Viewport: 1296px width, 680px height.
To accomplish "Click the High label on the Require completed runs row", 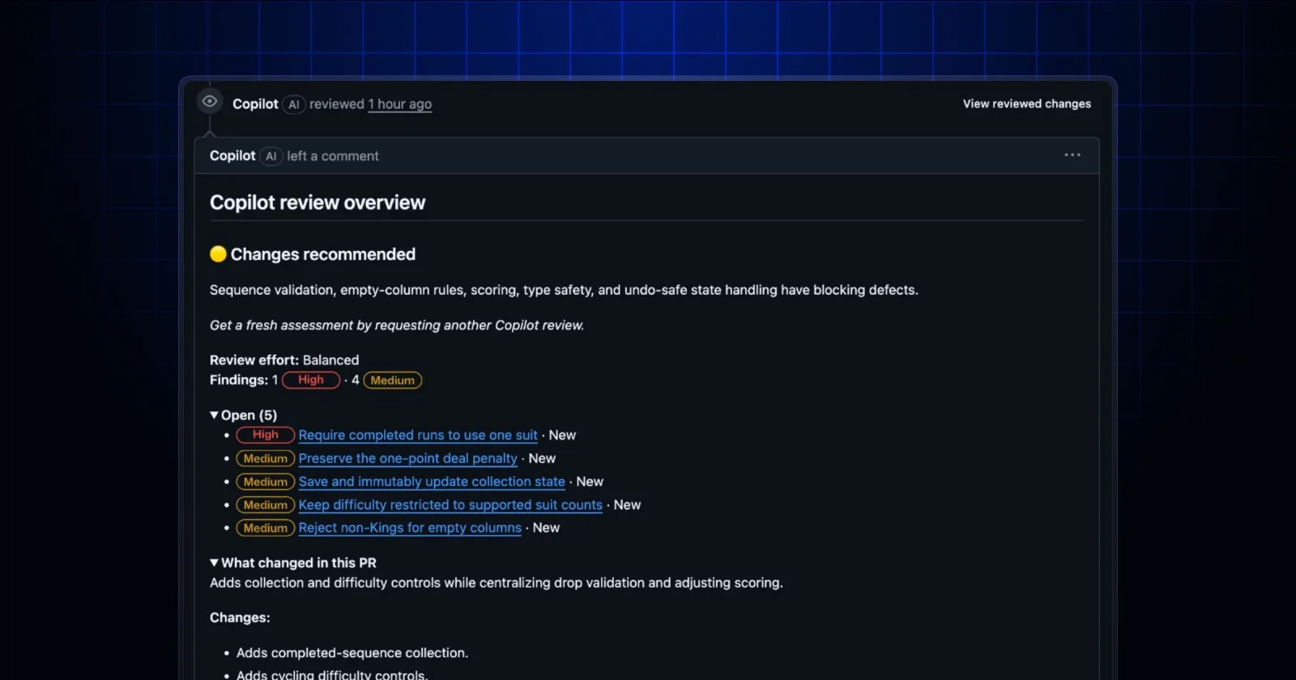I will click(x=266, y=436).
